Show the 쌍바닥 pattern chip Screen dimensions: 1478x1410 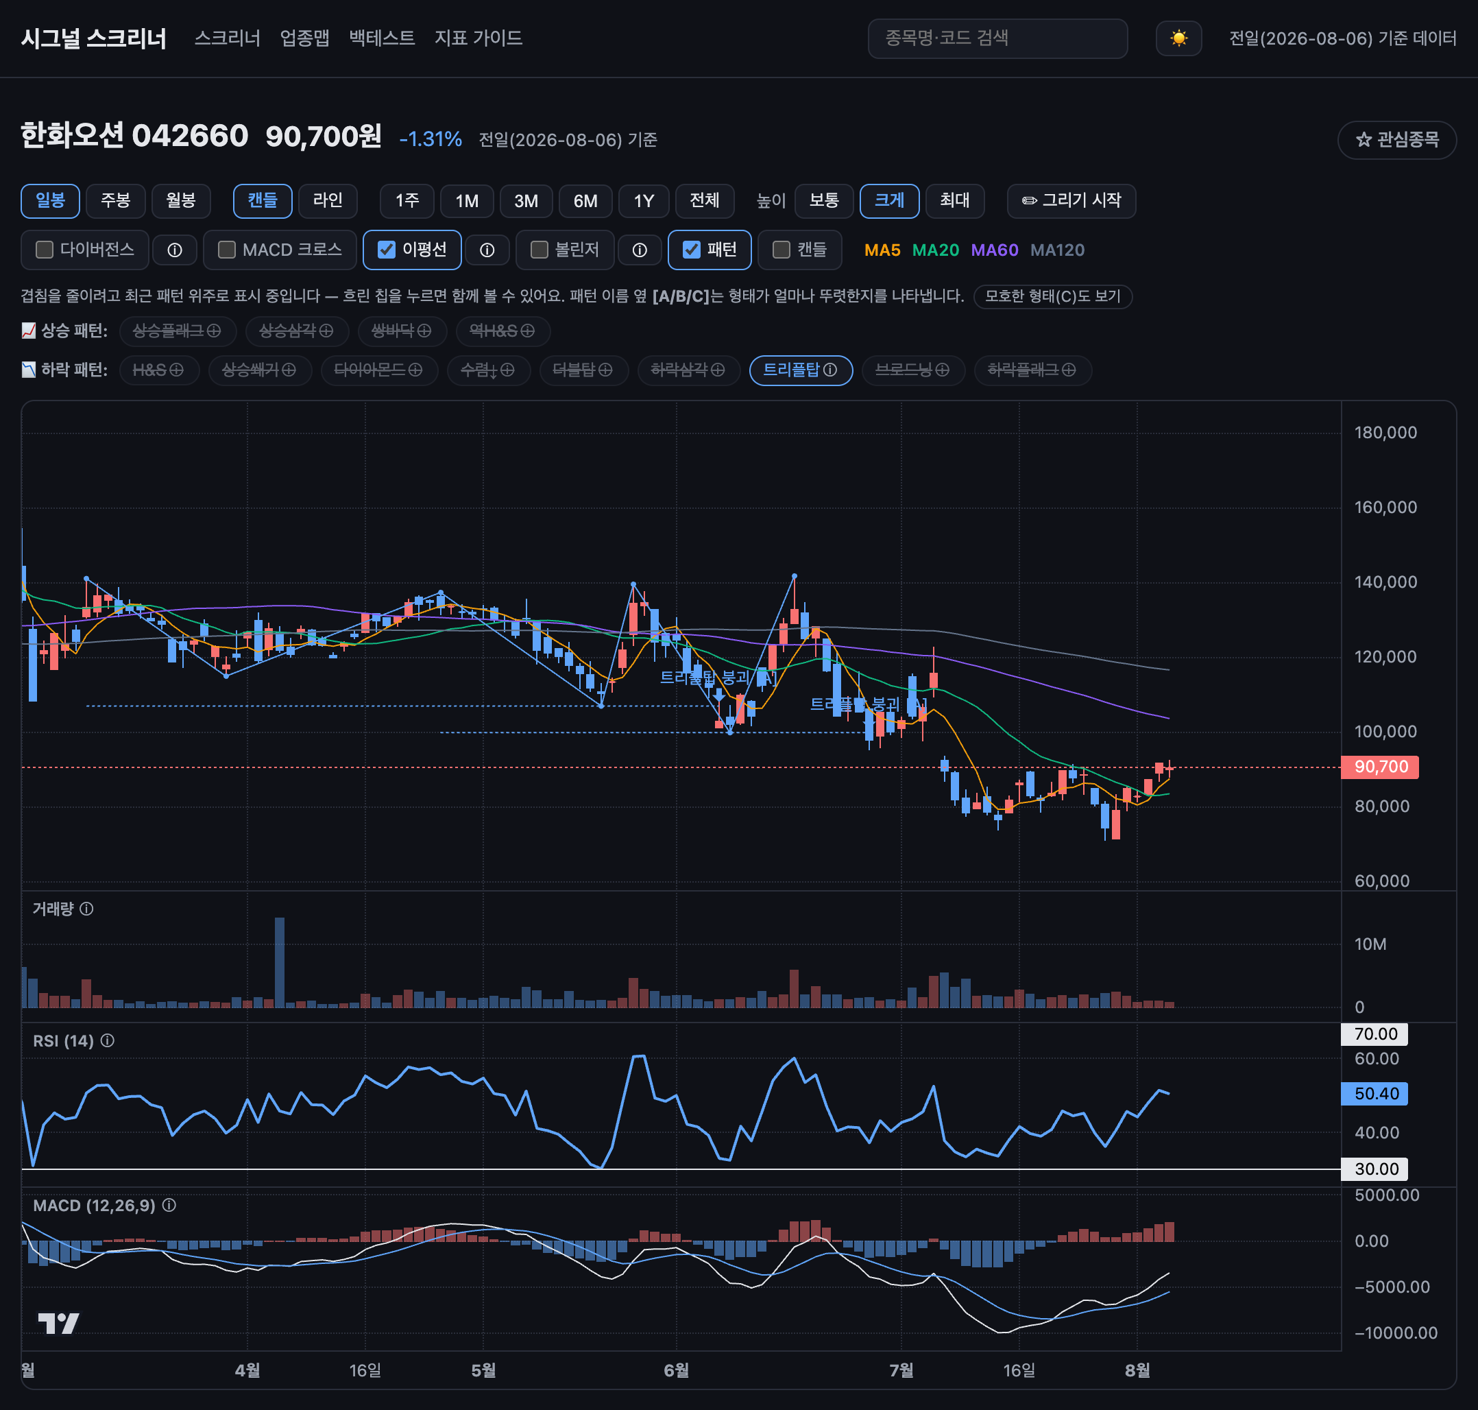(403, 331)
